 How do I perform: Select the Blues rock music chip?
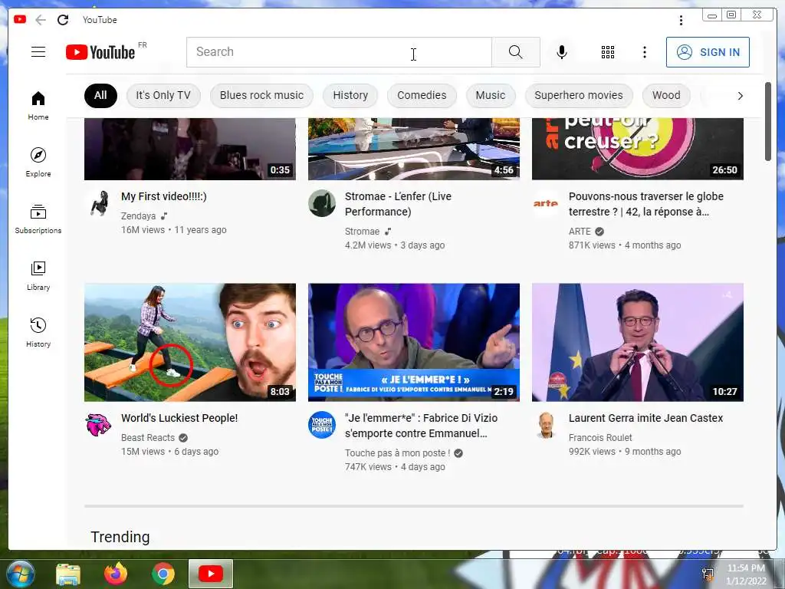click(262, 96)
